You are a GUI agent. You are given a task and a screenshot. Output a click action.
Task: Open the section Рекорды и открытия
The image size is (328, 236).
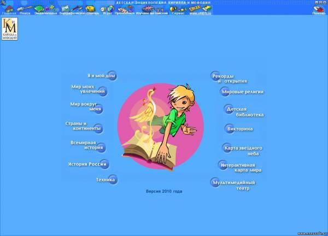pos(229,78)
